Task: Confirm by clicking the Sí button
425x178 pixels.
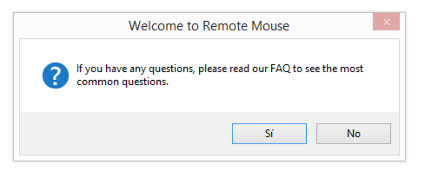Action: coord(269,133)
